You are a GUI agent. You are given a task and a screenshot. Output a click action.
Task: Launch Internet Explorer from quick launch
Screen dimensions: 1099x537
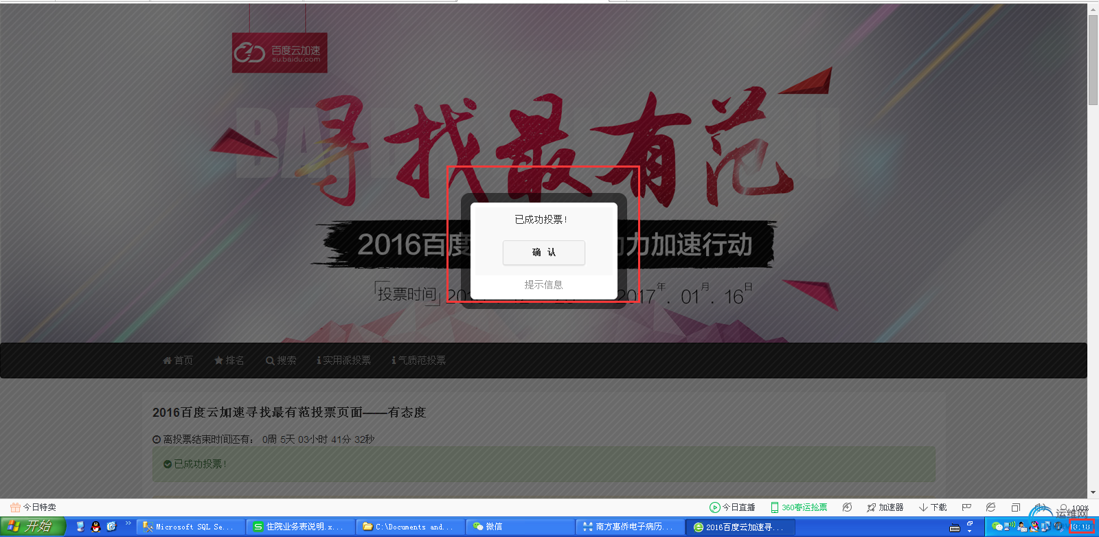(112, 527)
